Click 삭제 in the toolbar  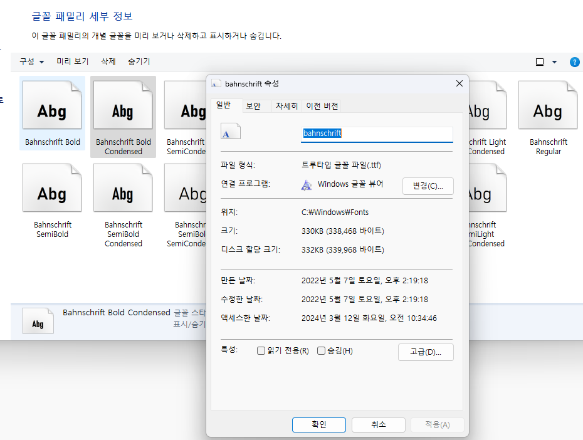pyautogui.click(x=108, y=61)
